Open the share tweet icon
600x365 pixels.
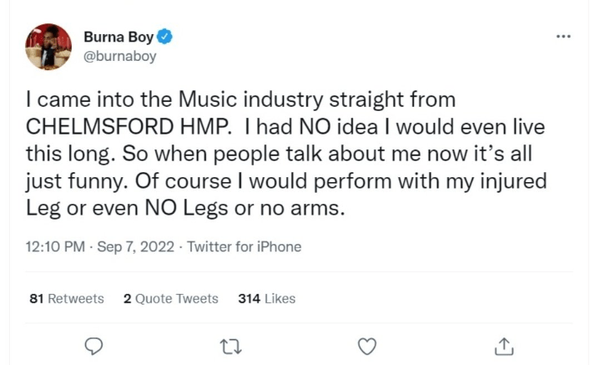pyautogui.click(x=503, y=345)
